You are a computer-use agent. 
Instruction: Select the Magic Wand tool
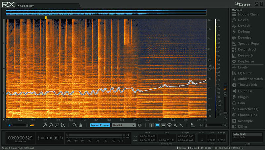181,125
